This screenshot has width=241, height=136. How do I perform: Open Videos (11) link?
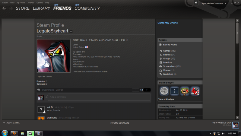[x=169, y=70]
